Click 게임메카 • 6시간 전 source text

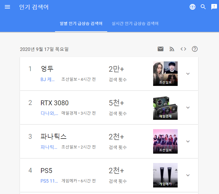click(79, 181)
